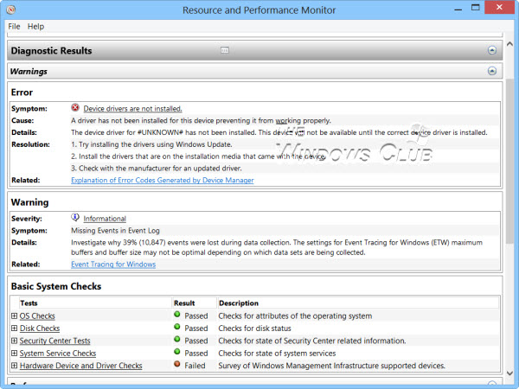Viewport: 519px width, 389px height.
Task: Open the OS Checks link
Action: pyautogui.click(x=37, y=316)
